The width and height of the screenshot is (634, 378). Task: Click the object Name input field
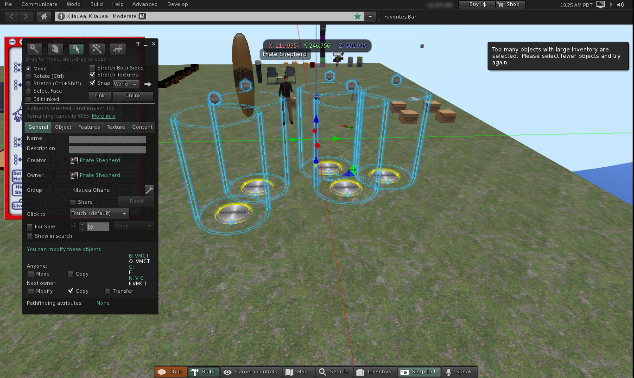(108, 139)
